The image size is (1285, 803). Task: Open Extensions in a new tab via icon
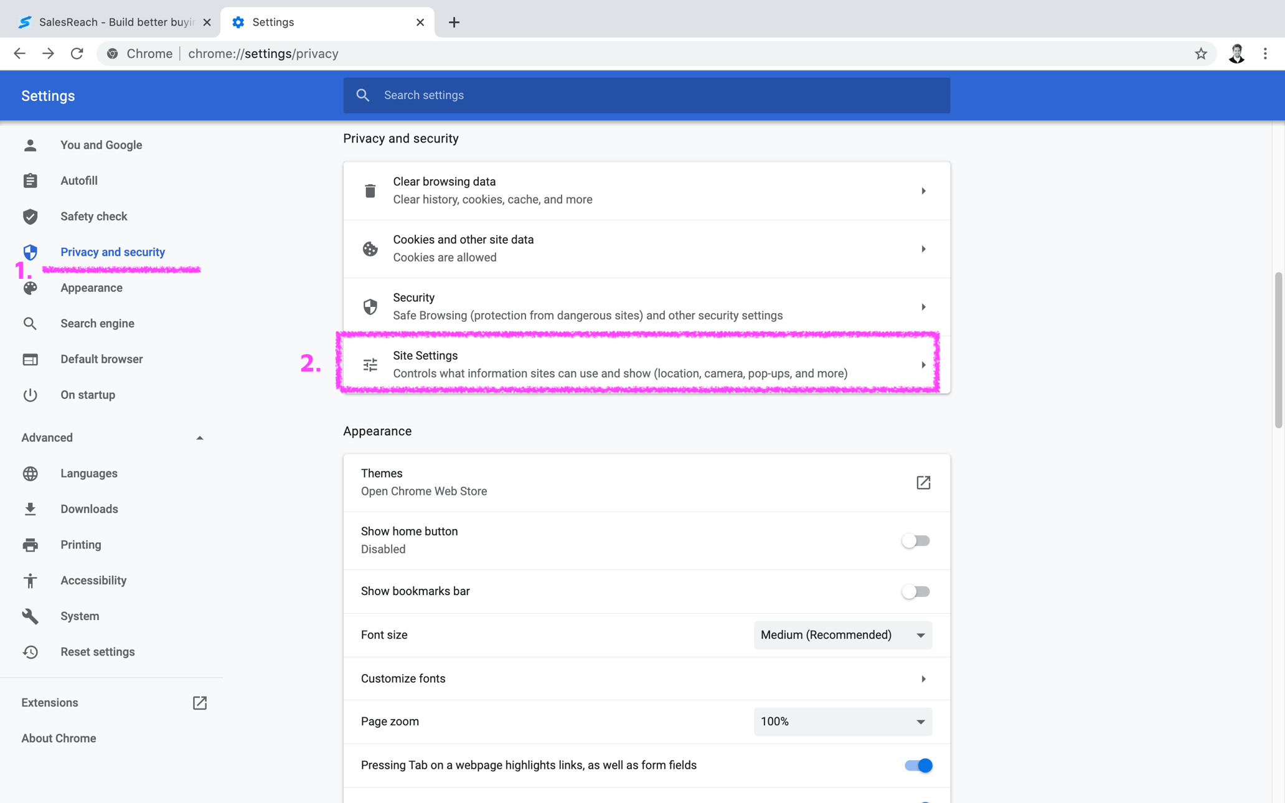click(x=199, y=703)
